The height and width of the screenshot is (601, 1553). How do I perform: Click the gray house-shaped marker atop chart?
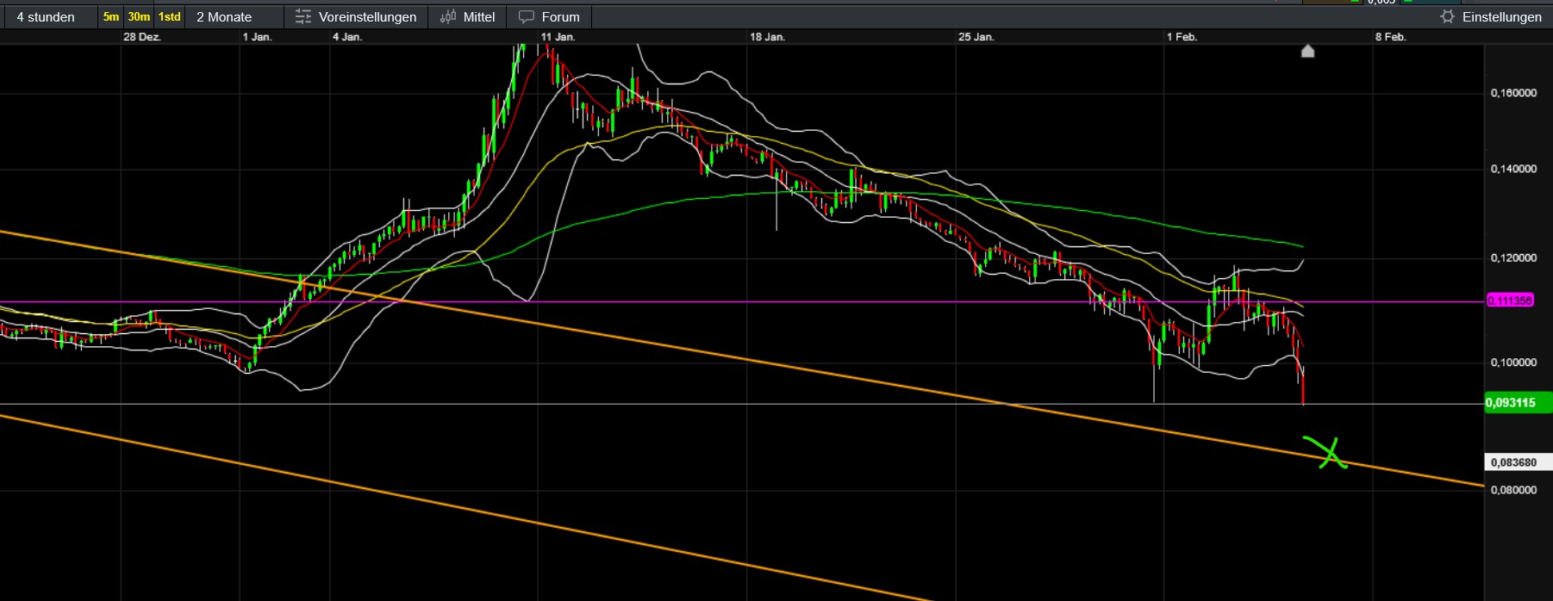click(x=1307, y=51)
